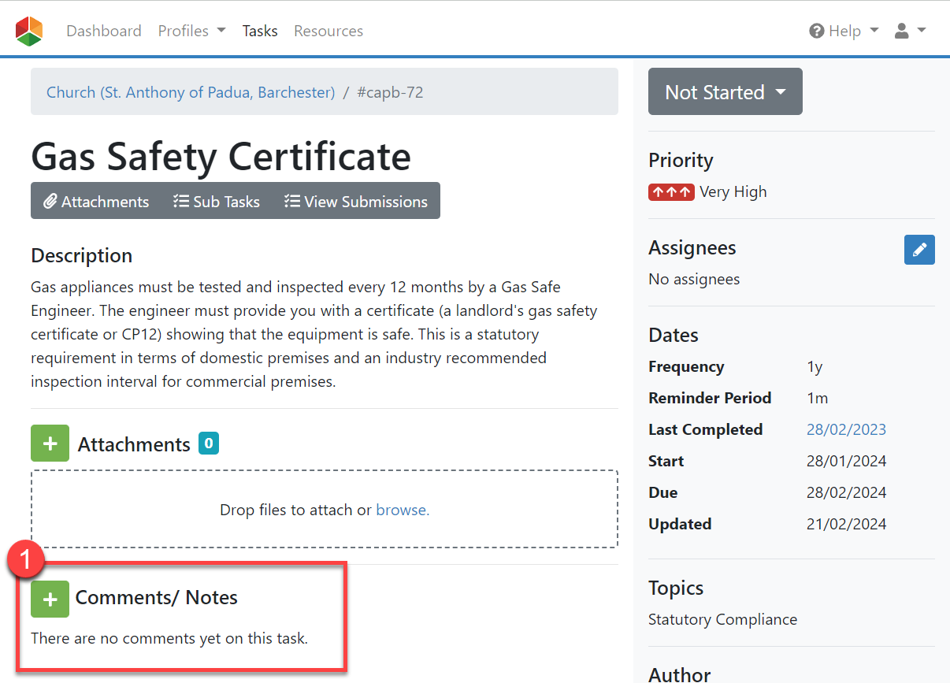This screenshot has height=683, width=950.
Task: Click the green plus beside Attachments
Action: [x=50, y=444]
